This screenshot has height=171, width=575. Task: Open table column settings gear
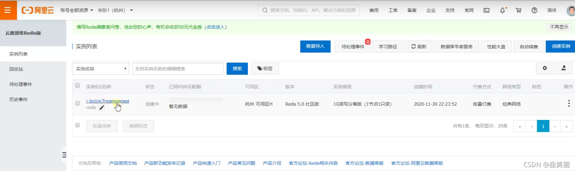pyautogui.click(x=545, y=68)
